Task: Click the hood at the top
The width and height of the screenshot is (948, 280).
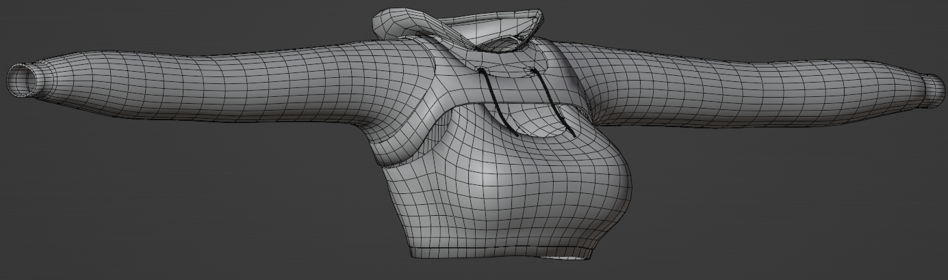Action: click(x=457, y=27)
